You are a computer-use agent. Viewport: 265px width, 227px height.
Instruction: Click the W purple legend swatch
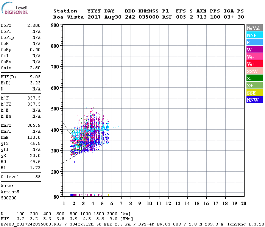tap(254, 50)
